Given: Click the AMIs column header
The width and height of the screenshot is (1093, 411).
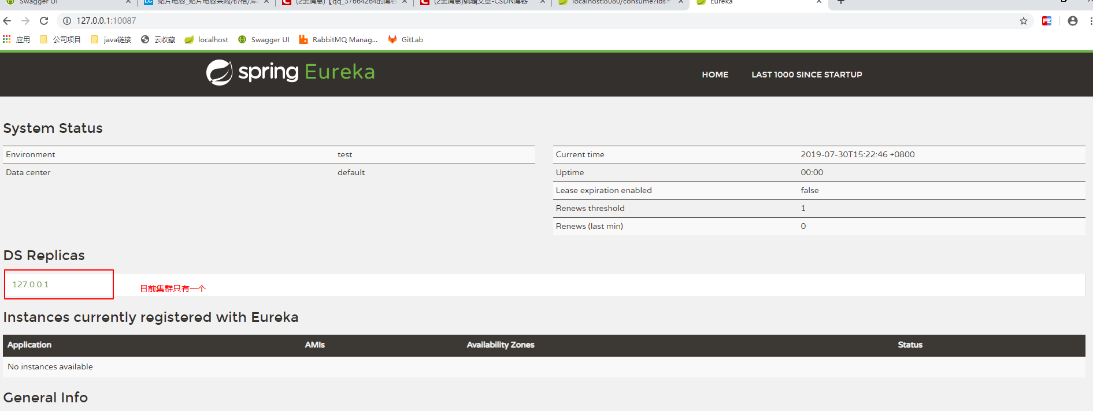Looking at the screenshot, I should point(315,345).
